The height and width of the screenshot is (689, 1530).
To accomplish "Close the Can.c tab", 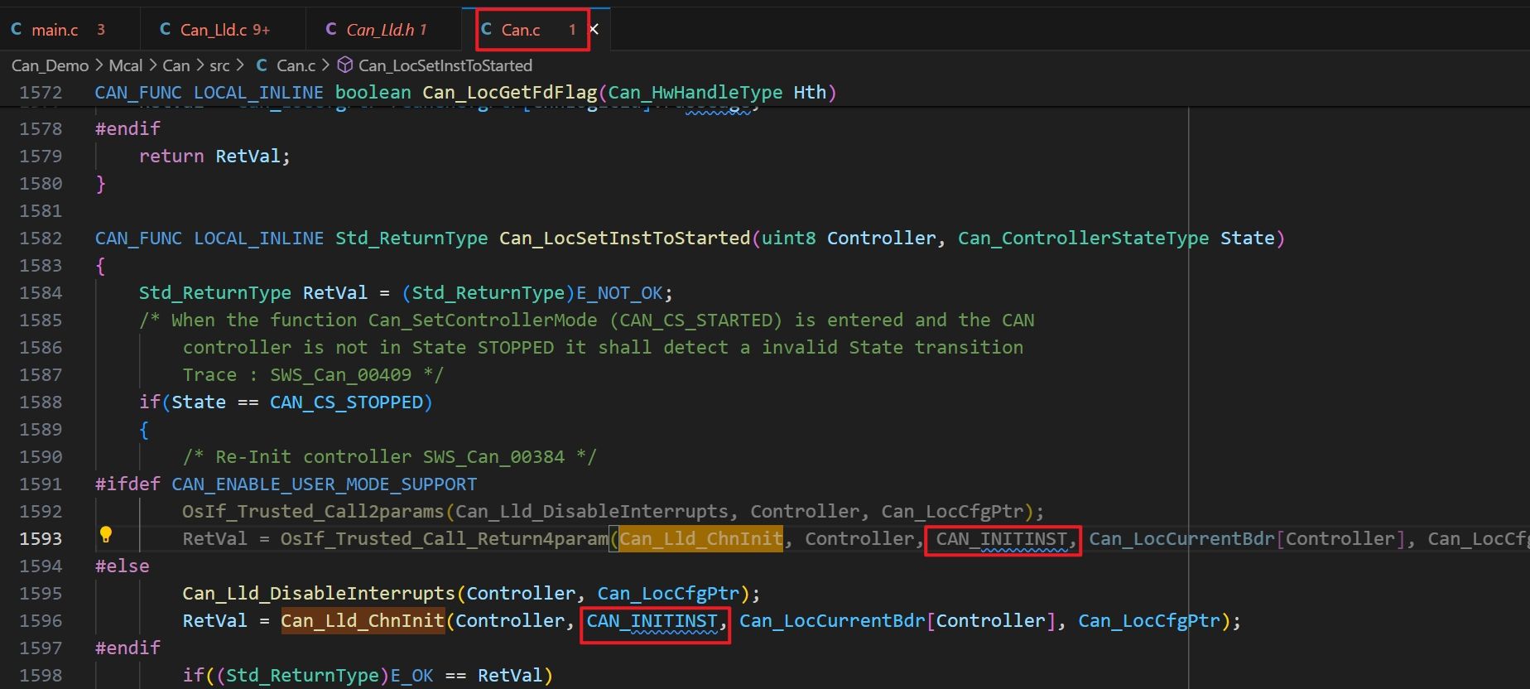I will coord(594,29).
